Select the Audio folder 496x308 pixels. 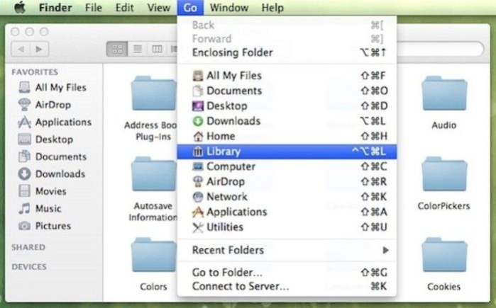[444, 93]
